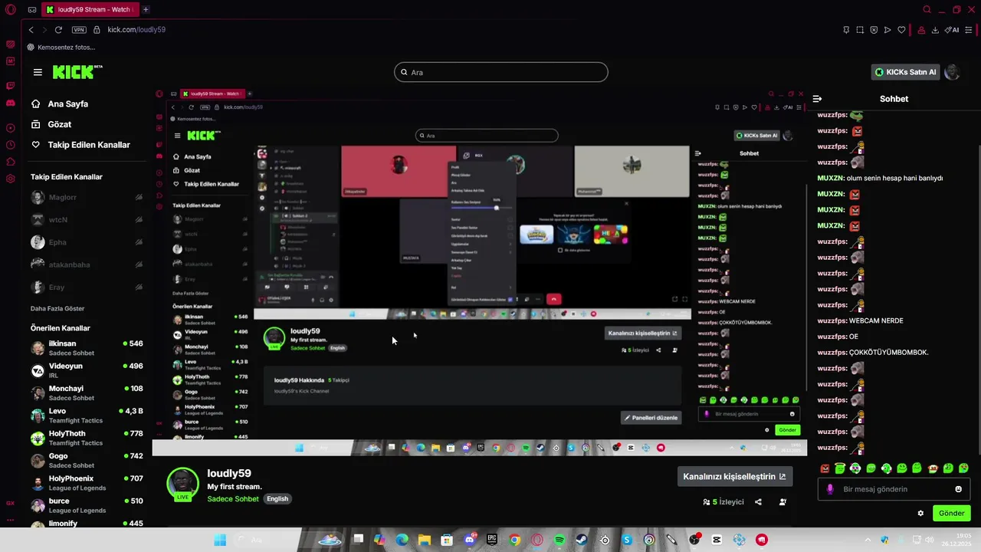Click KICKs Satın Al button
Screen dimensions: 981x552
pyautogui.click(x=905, y=72)
